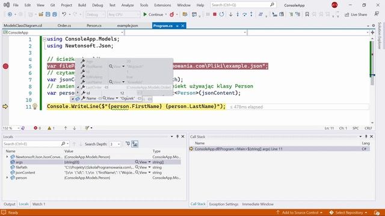Click the top search box
This screenshot has height=216, width=385.
point(243,5)
